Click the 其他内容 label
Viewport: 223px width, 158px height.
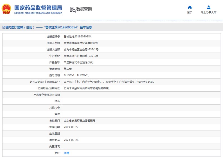(x=55, y=108)
